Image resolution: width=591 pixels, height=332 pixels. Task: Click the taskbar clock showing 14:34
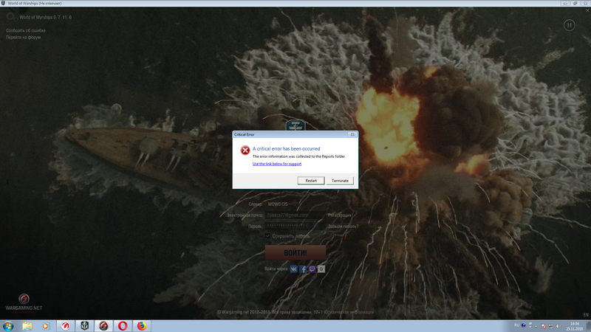574,326
